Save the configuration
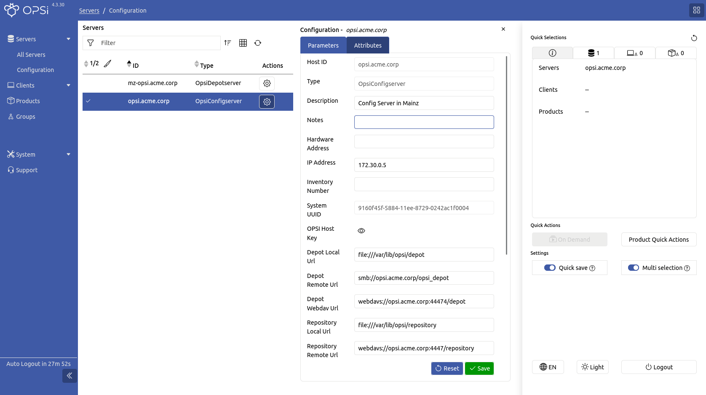The height and width of the screenshot is (395, 706). click(x=479, y=368)
